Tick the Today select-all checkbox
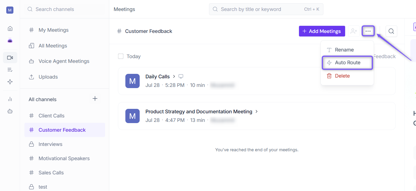Image resolution: width=416 pixels, height=191 pixels. pos(121,56)
